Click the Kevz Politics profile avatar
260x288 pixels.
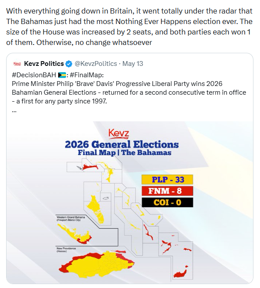click(x=17, y=64)
